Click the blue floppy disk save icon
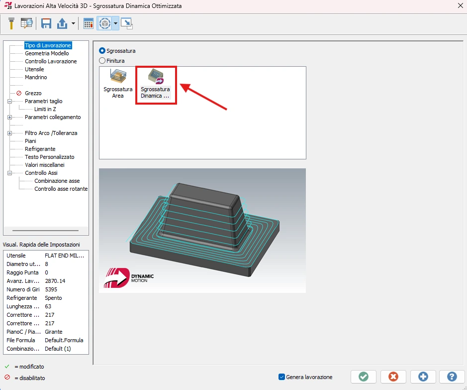The image size is (467, 390). click(x=46, y=23)
